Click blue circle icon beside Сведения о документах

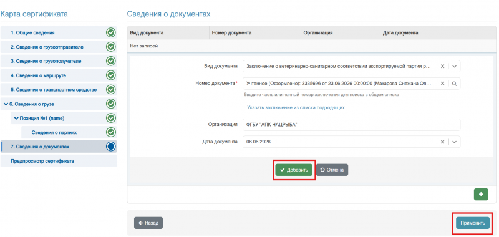tap(110, 147)
